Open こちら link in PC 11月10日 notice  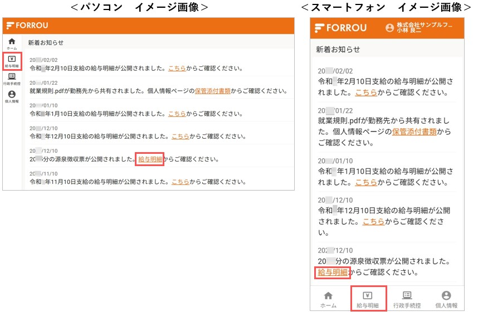point(181,182)
